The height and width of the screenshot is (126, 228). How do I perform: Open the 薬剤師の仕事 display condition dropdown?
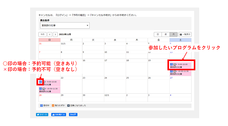click(x=65, y=25)
